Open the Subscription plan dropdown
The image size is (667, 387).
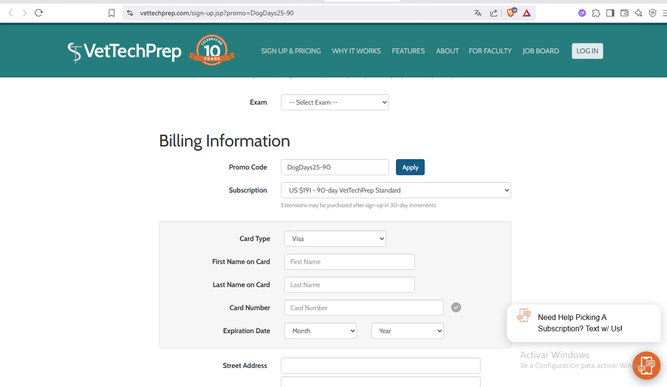click(x=396, y=190)
